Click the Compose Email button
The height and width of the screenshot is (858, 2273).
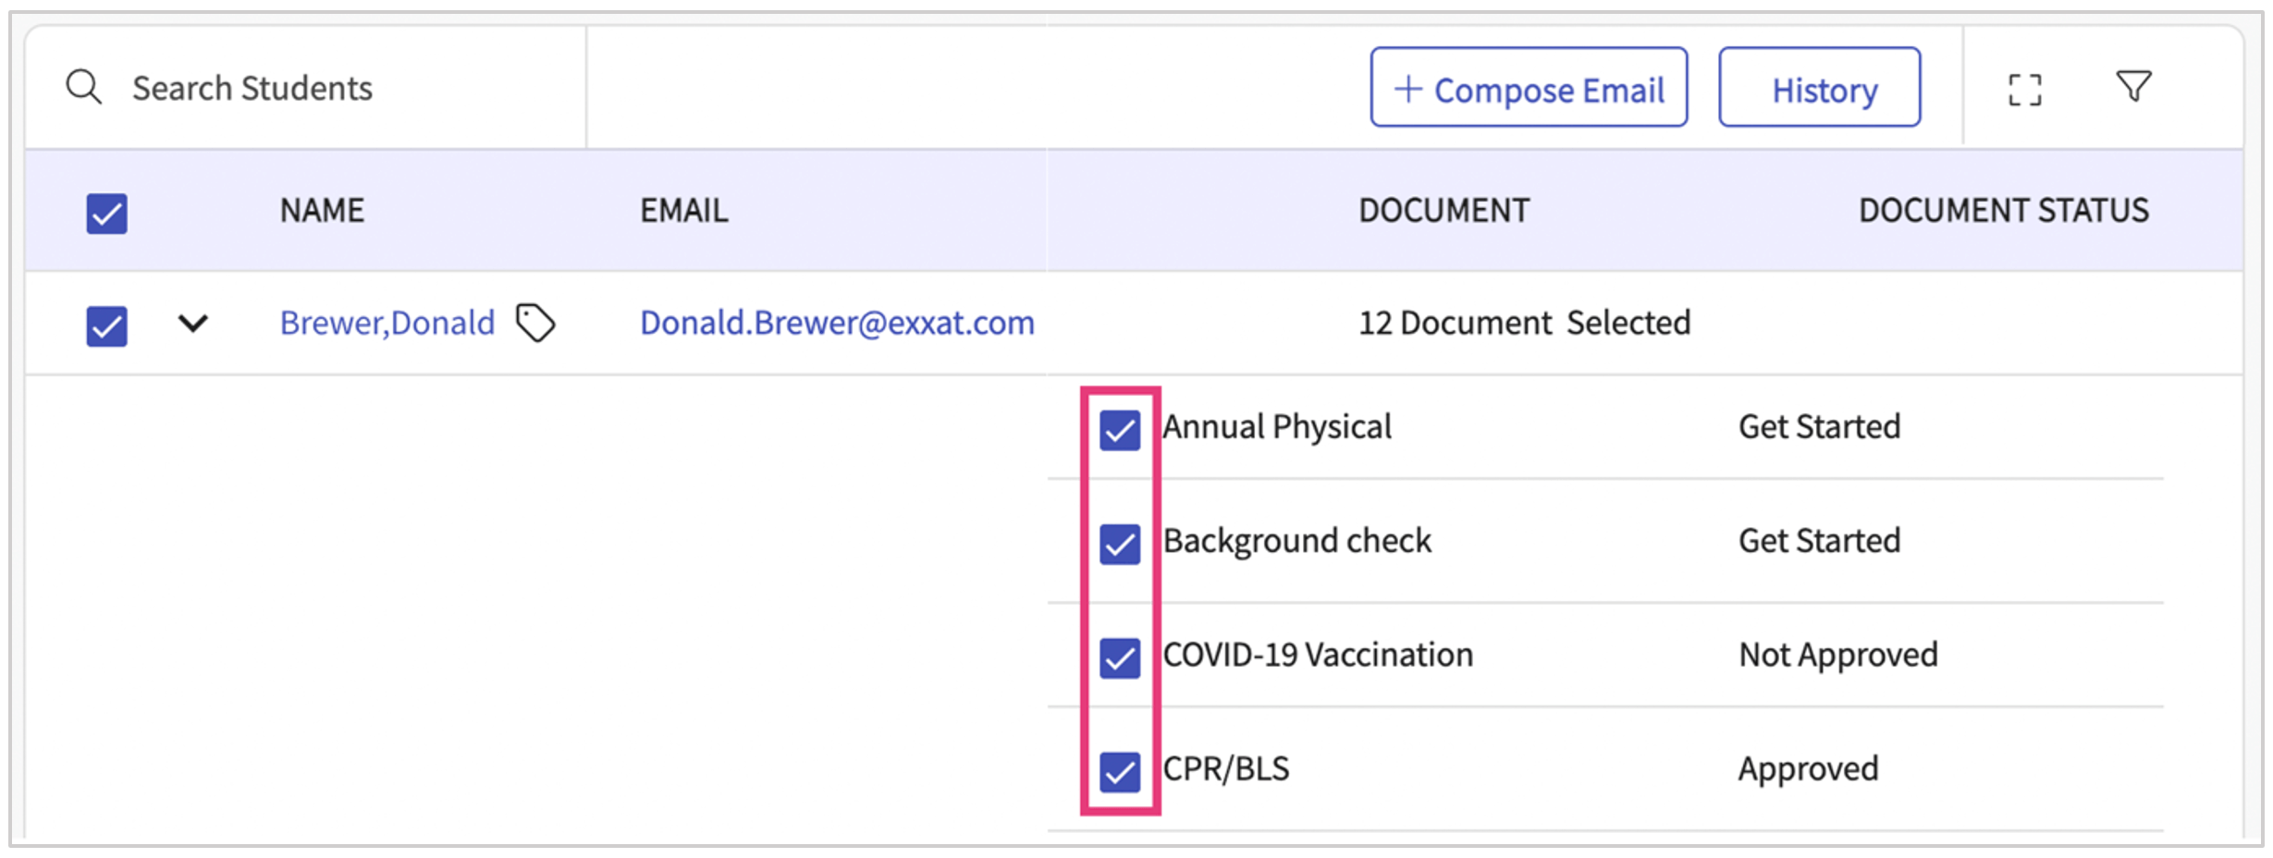[1529, 88]
